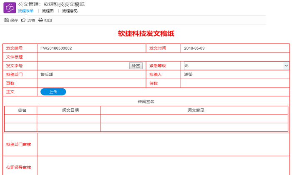Click the purple document management logo icon
The height and width of the screenshot is (175, 292).
click(10, 7)
